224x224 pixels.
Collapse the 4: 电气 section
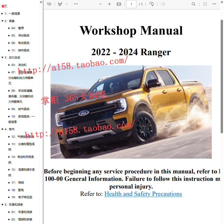coord(2,129)
